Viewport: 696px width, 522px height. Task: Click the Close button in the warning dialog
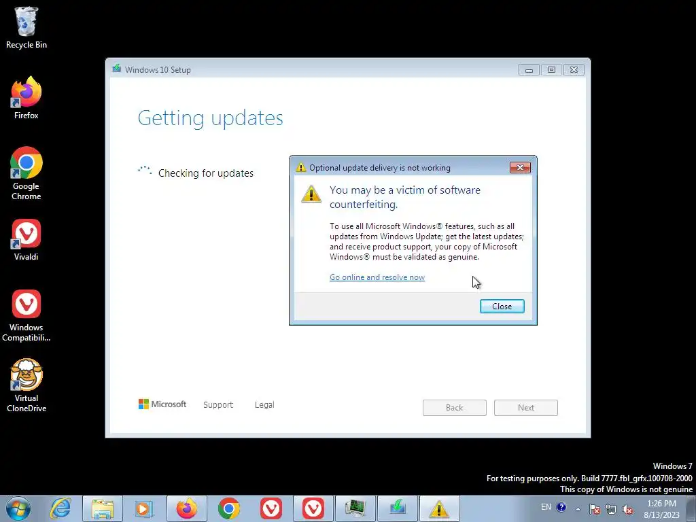pyautogui.click(x=502, y=307)
